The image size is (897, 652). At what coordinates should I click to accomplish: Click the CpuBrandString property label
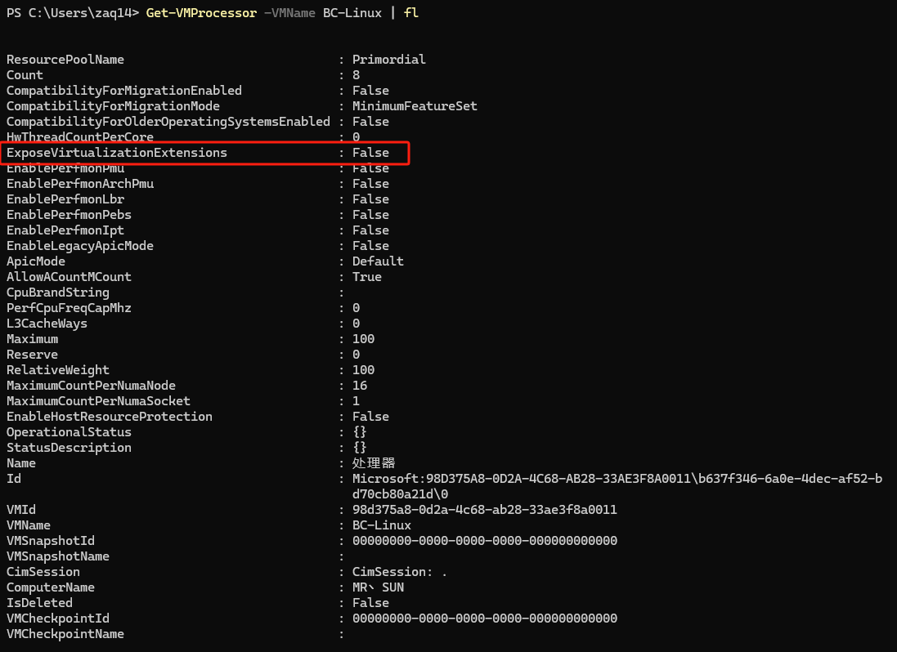58,293
